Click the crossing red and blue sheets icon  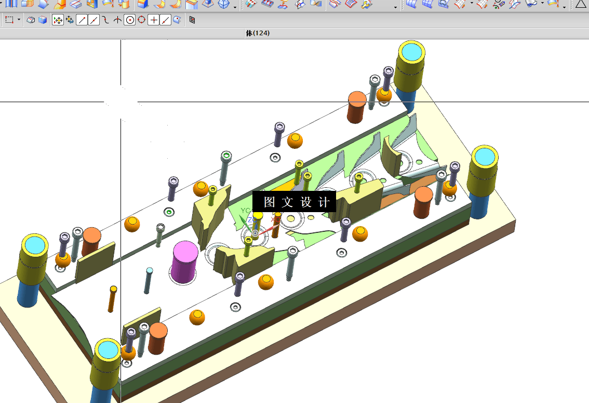[x=515, y=4]
